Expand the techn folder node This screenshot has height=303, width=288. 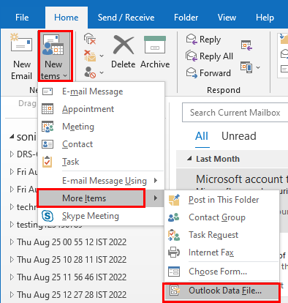pyautogui.click(x=12, y=207)
